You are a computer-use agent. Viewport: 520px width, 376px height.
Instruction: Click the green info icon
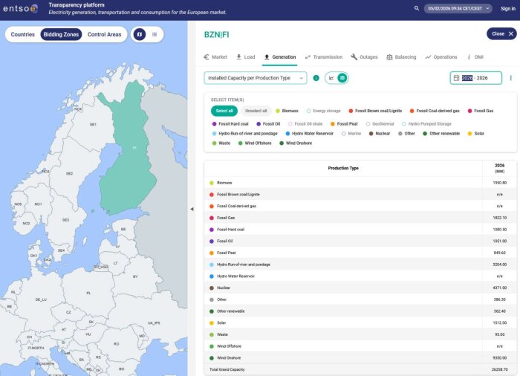[316, 78]
